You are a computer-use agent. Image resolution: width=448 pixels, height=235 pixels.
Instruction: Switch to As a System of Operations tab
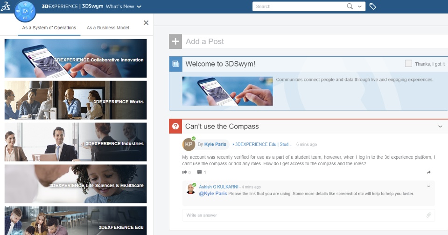(49, 27)
